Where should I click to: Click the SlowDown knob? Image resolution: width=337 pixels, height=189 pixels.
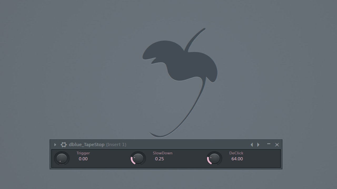(138, 159)
